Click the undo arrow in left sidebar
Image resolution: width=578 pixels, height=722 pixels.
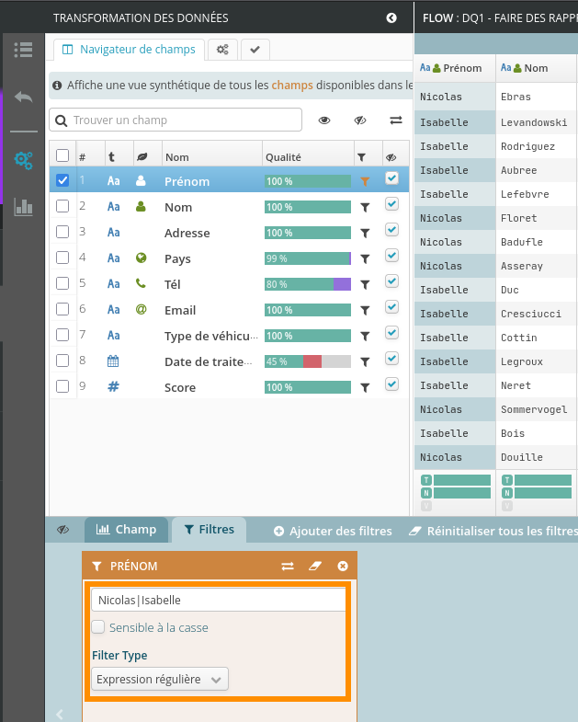[24, 97]
